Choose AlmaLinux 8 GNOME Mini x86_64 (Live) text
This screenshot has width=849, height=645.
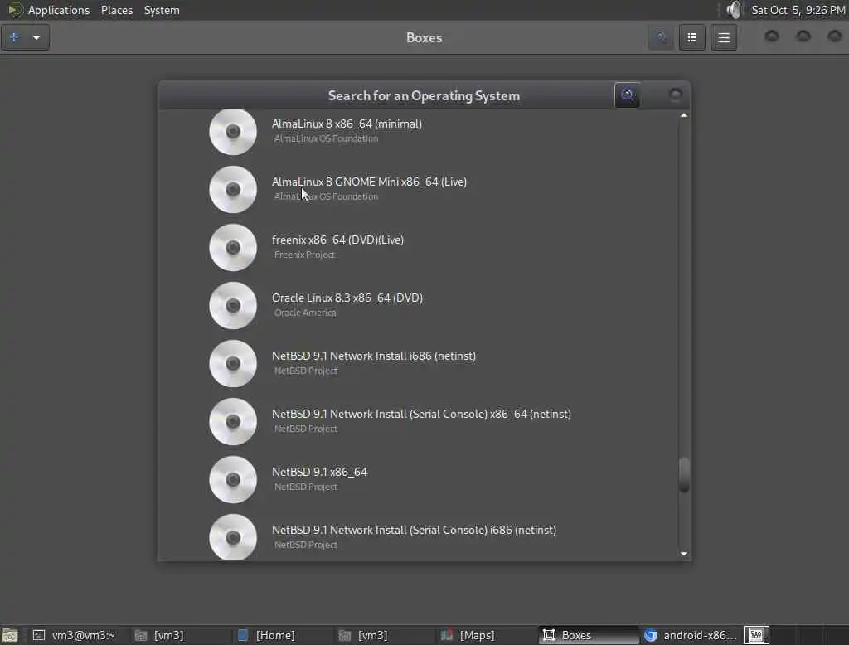coord(369,182)
